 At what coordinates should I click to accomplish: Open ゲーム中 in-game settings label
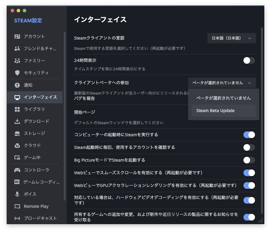(x=32, y=158)
